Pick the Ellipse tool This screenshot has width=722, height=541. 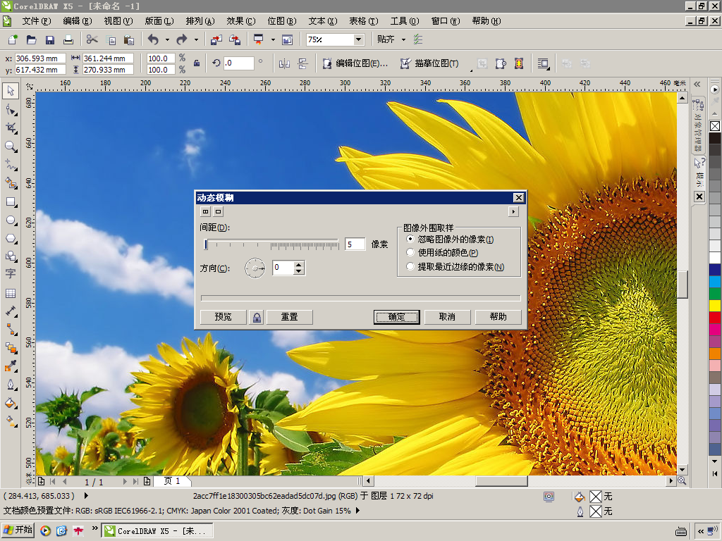point(11,220)
